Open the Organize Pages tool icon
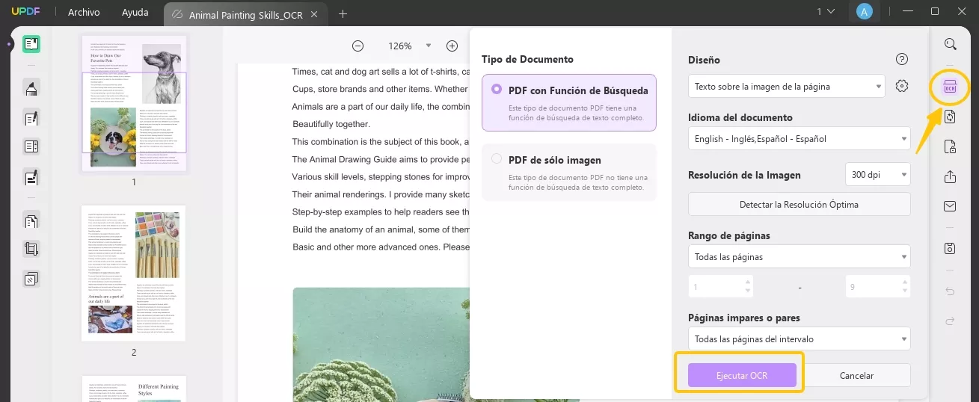The width and height of the screenshot is (979, 402). tap(31, 146)
